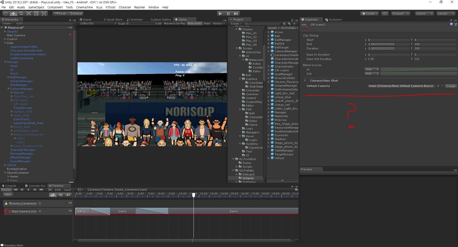Toggle the Timeline Preview button
The width and height of the screenshot is (458, 247).
pos(6,190)
